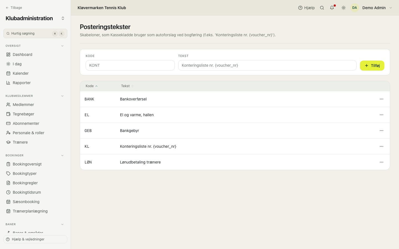399x249 pixels.
Task: Open row actions for GEB
Action: click(x=382, y=131)
